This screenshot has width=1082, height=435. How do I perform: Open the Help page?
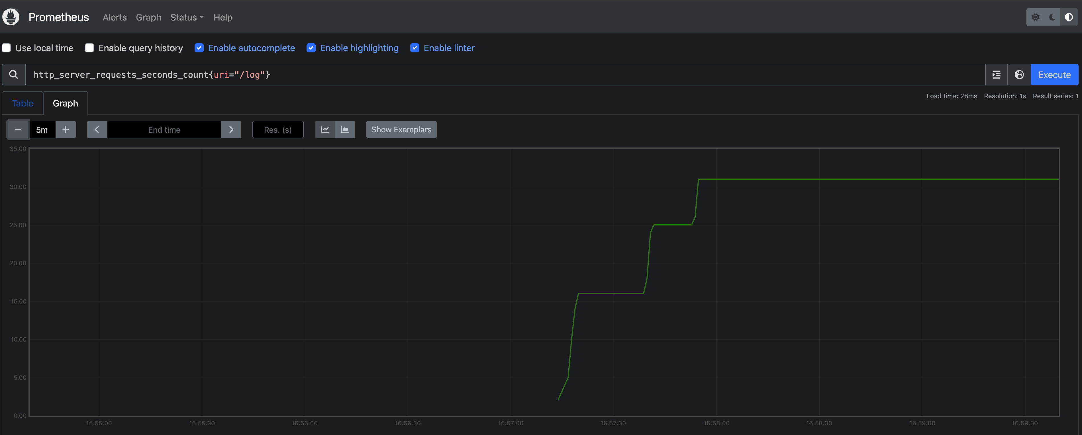tap(222, 17)
